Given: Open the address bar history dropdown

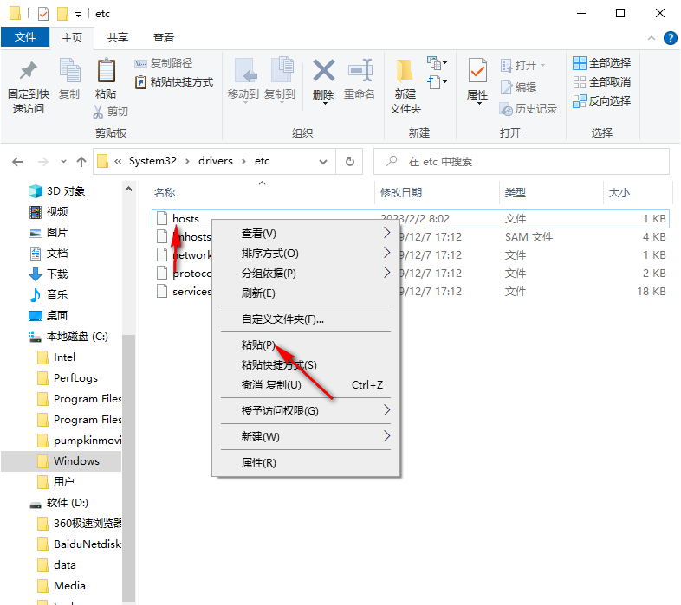Looking at the screenshot, I should pos(322,162).
